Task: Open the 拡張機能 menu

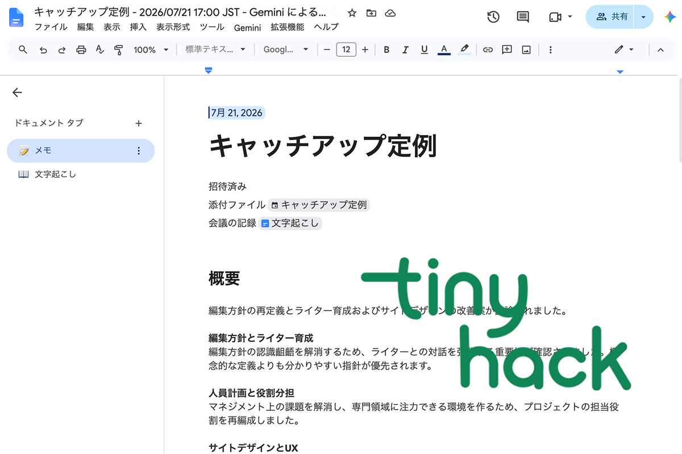Action: tap(288, 27)
